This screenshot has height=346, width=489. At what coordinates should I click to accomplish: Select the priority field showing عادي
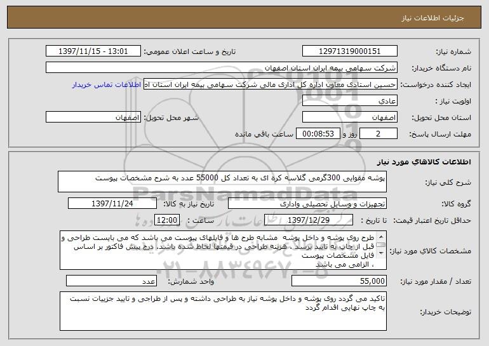(x=349, y=101)
